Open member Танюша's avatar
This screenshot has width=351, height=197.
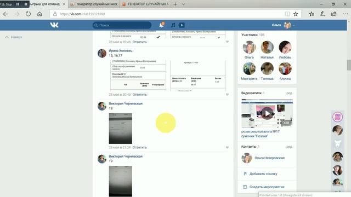(x=267, y=68)
